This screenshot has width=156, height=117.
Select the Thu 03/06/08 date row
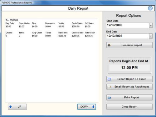pos(12,20)
